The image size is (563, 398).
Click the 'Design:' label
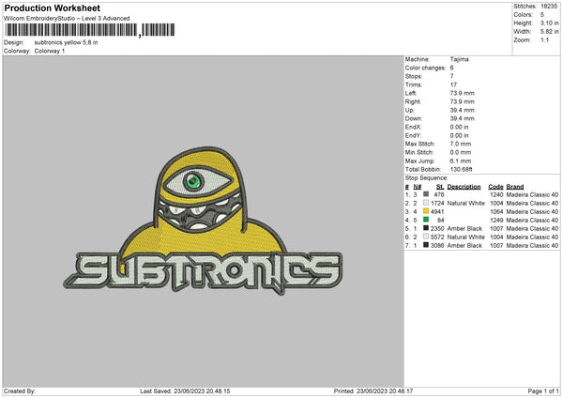coord(13,42)
